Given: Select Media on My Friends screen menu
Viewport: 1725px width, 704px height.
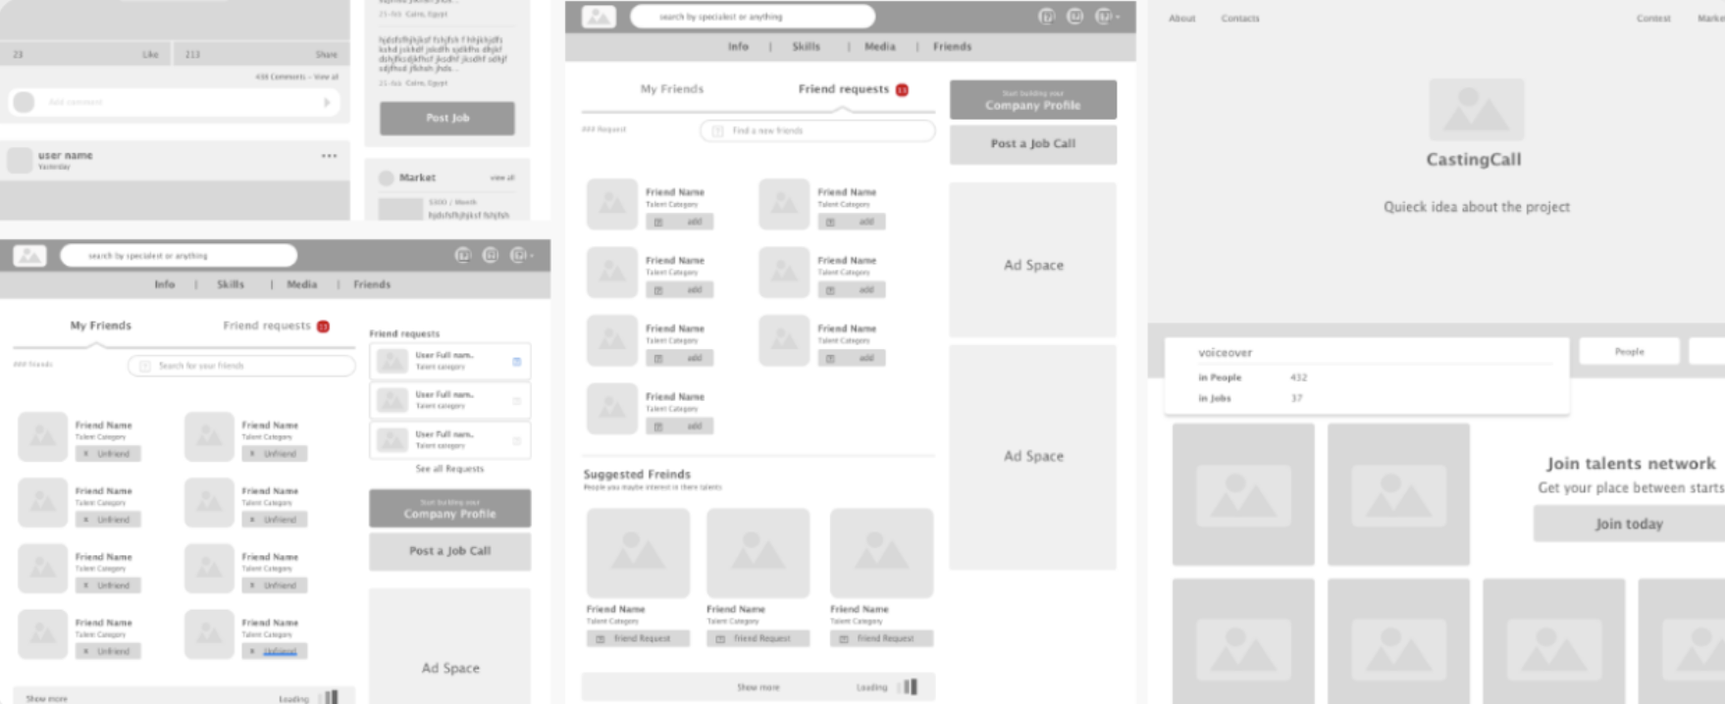Looking at the screenshot, I should (302, 284).
